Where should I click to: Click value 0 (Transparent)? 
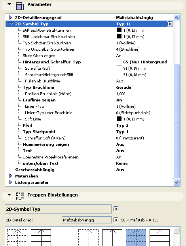point(130,138)
